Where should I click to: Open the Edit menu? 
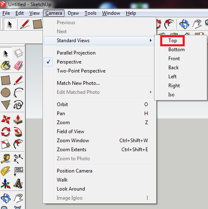click(20, 13)
